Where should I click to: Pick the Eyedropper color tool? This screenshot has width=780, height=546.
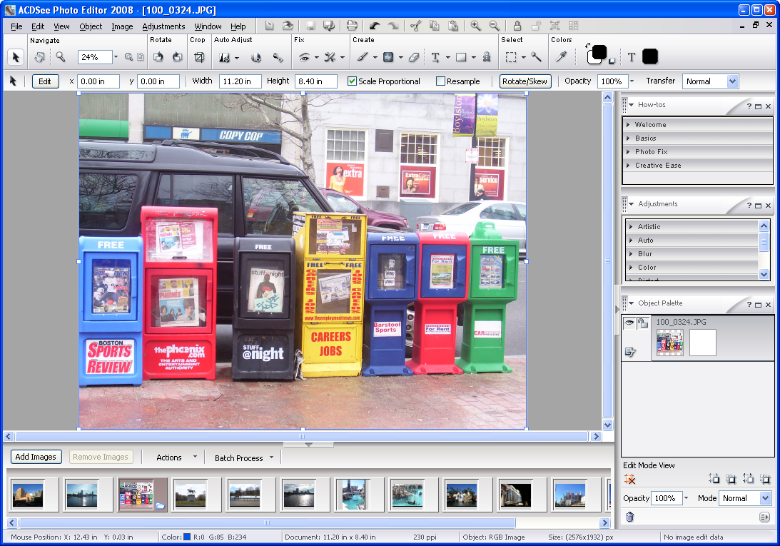point(562,57)
